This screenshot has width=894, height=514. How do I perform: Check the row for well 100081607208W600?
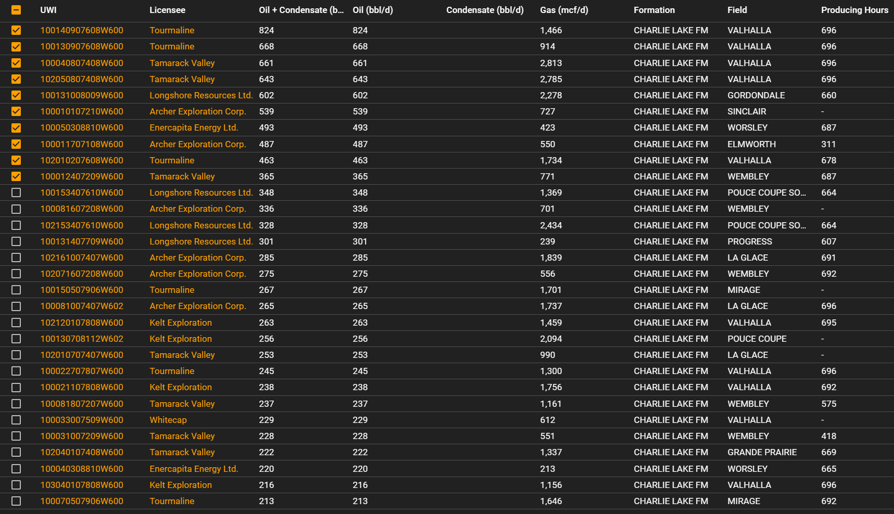point(16,209)
